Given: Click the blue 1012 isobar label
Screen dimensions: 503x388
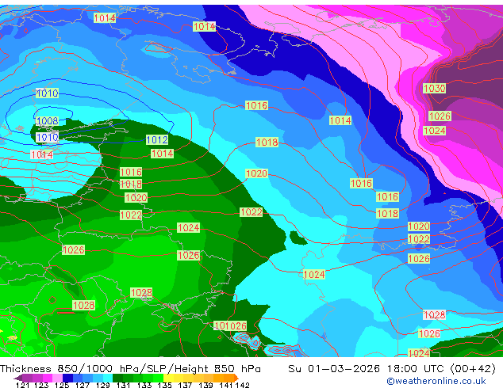Looking at the screenshot, I should point(157,139).
